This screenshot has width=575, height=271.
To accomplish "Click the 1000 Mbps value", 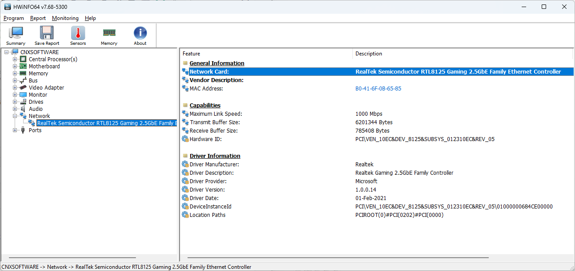I will 369,114.
